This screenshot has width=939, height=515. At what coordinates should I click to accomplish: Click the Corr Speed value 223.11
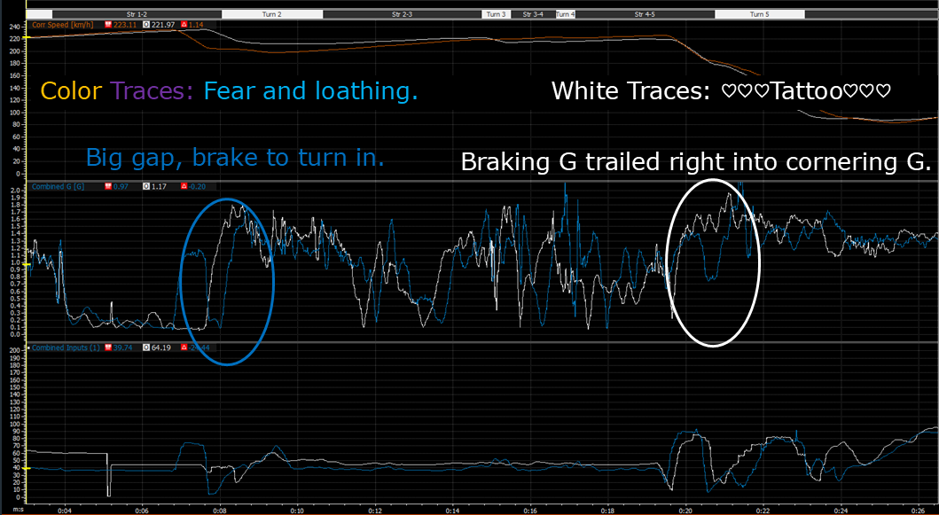click(125, 25)
